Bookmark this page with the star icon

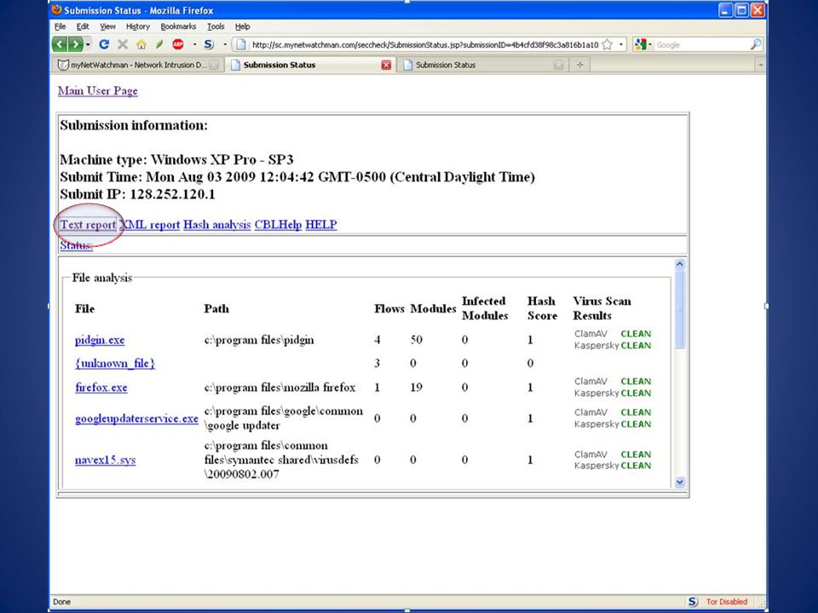click(608, 45)
